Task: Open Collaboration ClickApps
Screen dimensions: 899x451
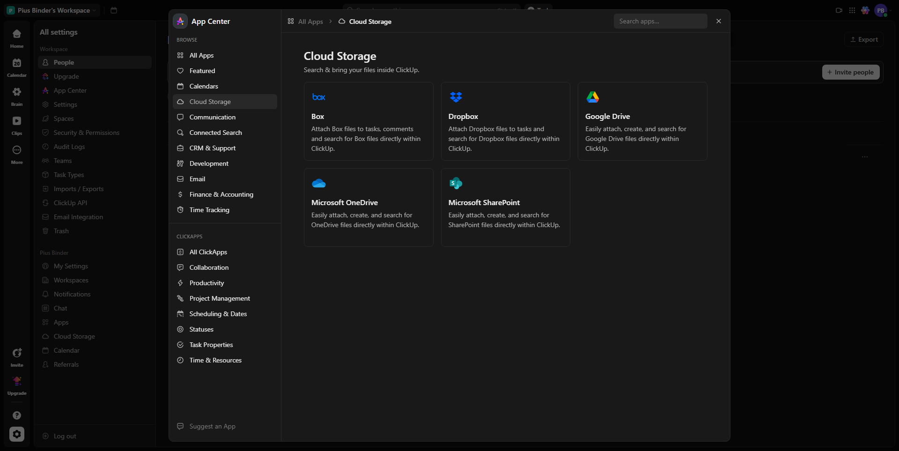Action: 225,267
